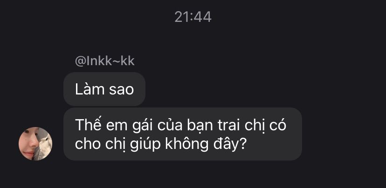Click the word 'Làm' in the first bubble
The height and width of the screenshot is (188, 386).
tap(90, 89)
